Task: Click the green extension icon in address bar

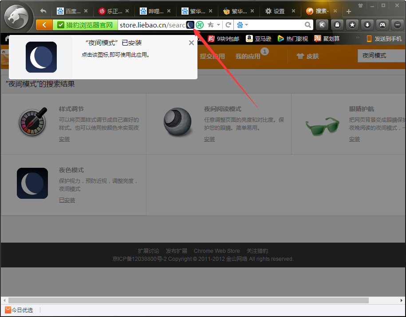Action: 199,25
